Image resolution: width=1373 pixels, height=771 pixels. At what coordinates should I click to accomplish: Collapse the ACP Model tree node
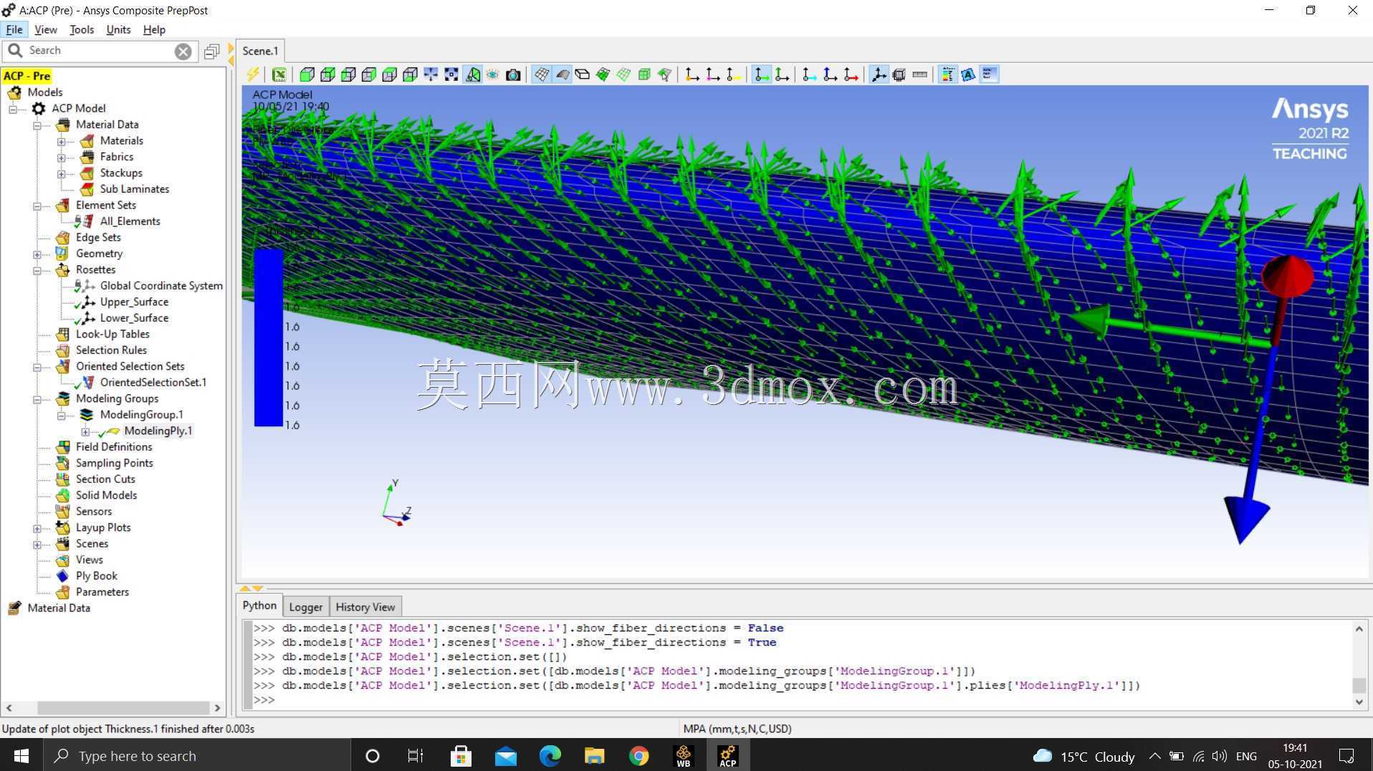tap(13, 109)
